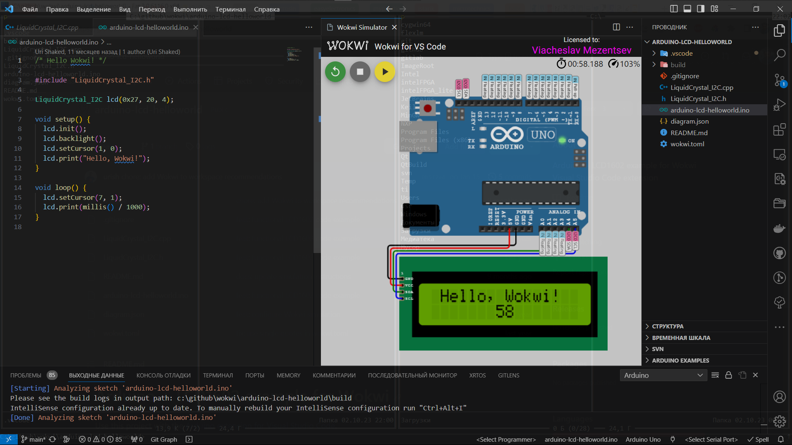Open more actions for left editor group
Screen dimensions: 792x445
(x=309, y=27)
